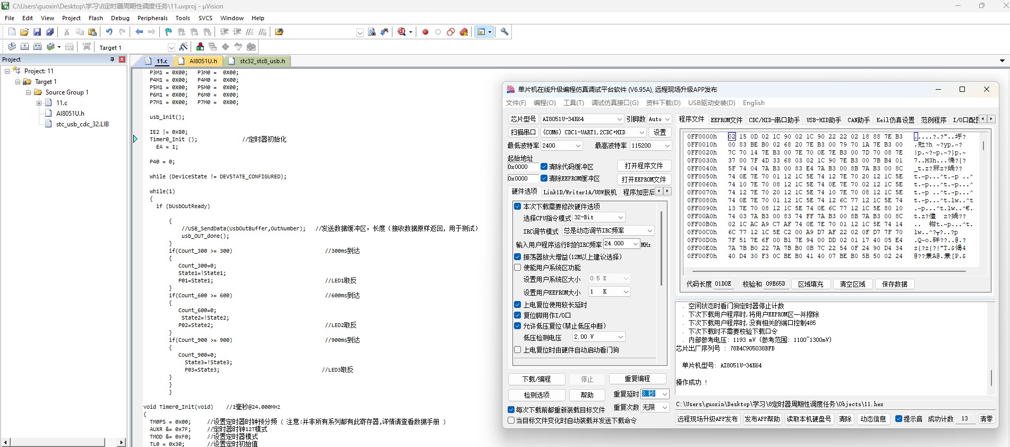1010x447 pixels.
Task: Pin the Project panel with pushpin icon
Action: (x=112, y=59)
